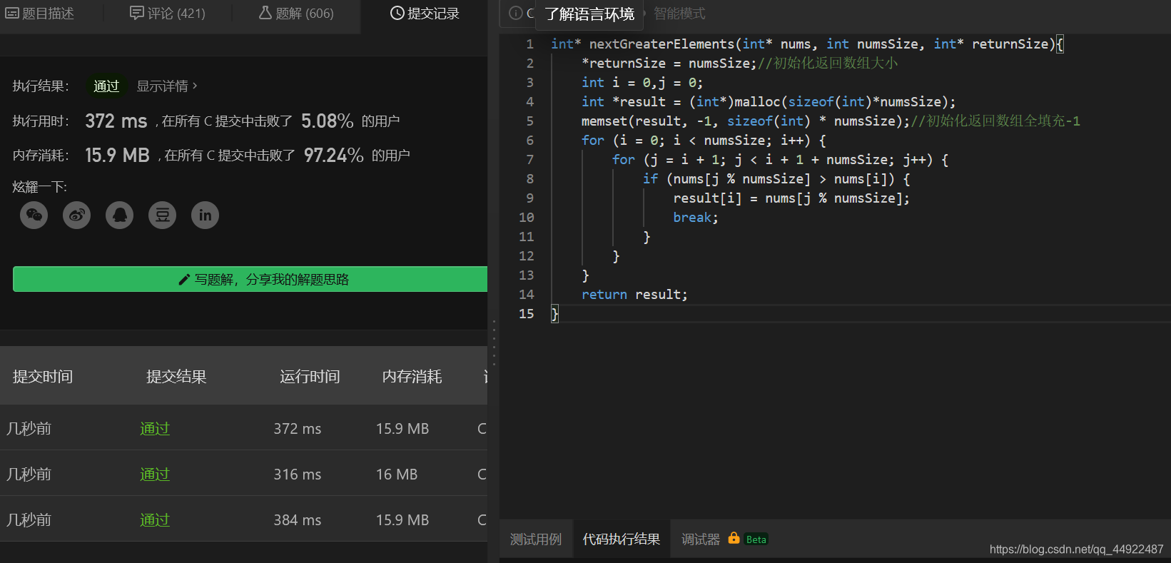Share result via LinkedIn icon
This screenshot has height=563, width=1171.
[205, 215]
